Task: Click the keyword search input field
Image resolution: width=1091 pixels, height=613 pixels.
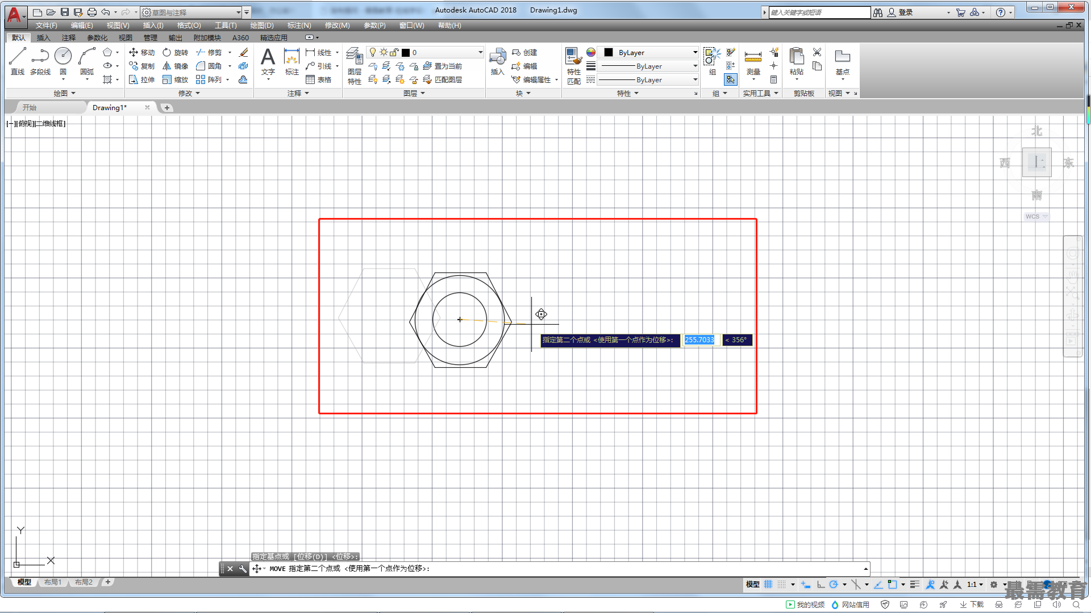Action: 819,12
